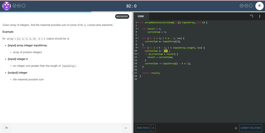Click the 'Example' heading
The height and width of the screenshot is (133, 265).
[8, 32]
